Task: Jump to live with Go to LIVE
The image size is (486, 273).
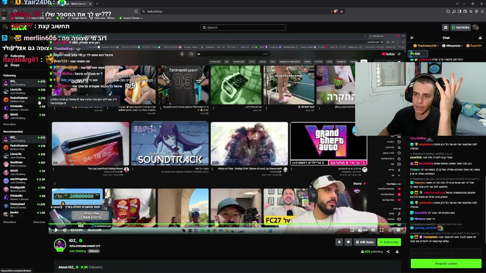Action: (x=95, y=230)
